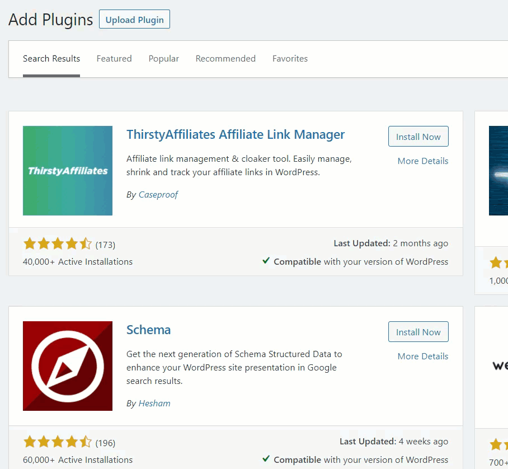Click 'Last Updated: 4 weeks ago' text
The image size is (508, 469).
[394, 442]
